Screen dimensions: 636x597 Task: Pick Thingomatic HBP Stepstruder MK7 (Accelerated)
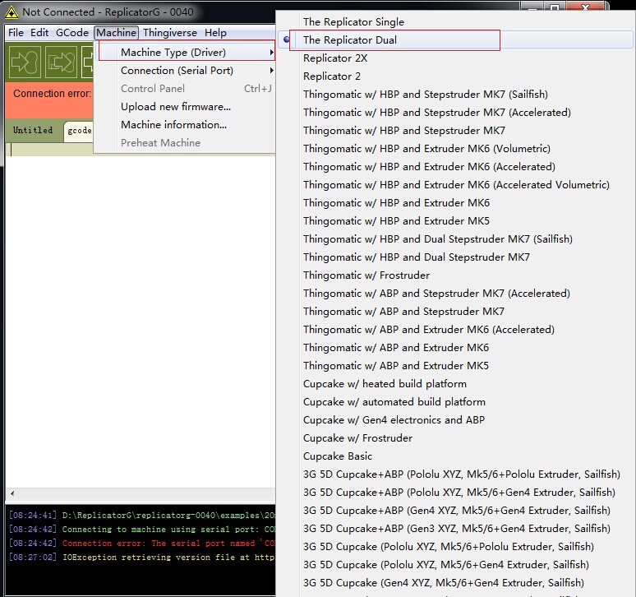(x=455, y=112)
